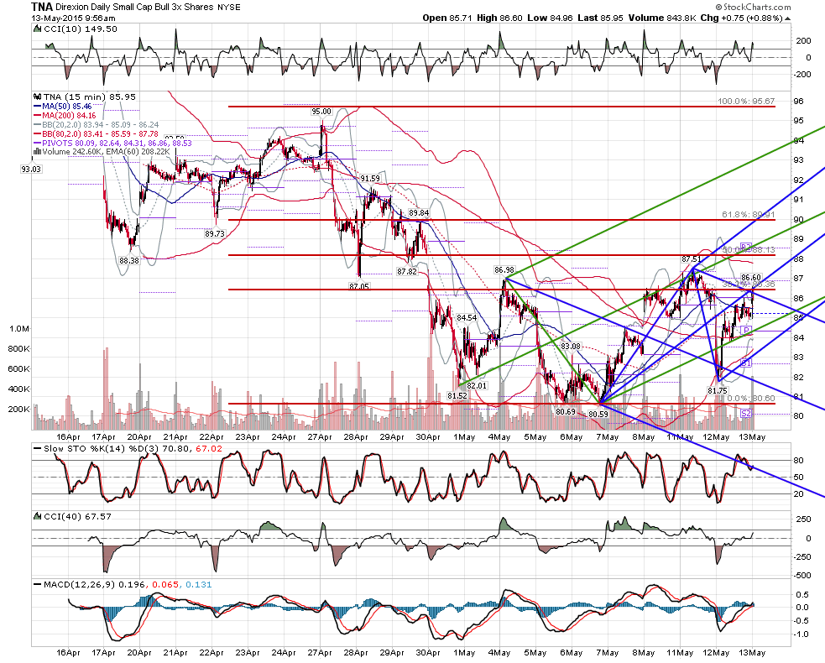Select the TNA ticker symbol in the title

click(x=42, y=7)
